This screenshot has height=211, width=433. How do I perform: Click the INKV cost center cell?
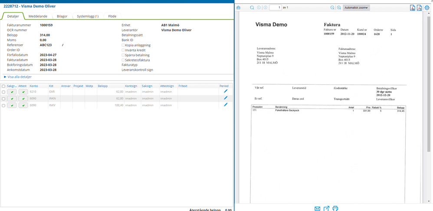point(52,105)
